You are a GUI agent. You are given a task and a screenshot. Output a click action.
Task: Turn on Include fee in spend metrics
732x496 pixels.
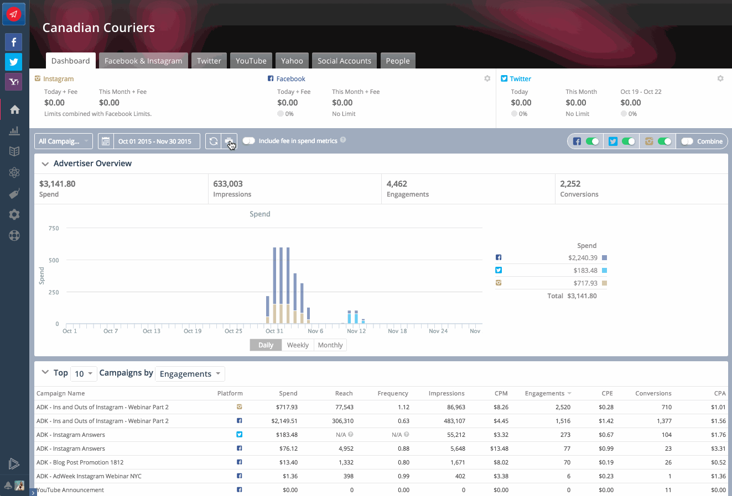[x=249, y=140]
